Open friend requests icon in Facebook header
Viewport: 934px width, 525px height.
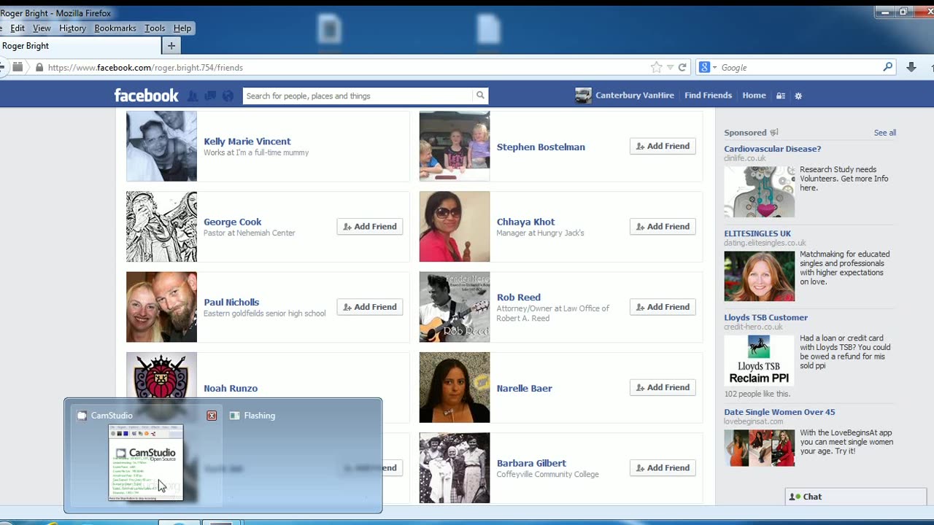coord(193,96)
